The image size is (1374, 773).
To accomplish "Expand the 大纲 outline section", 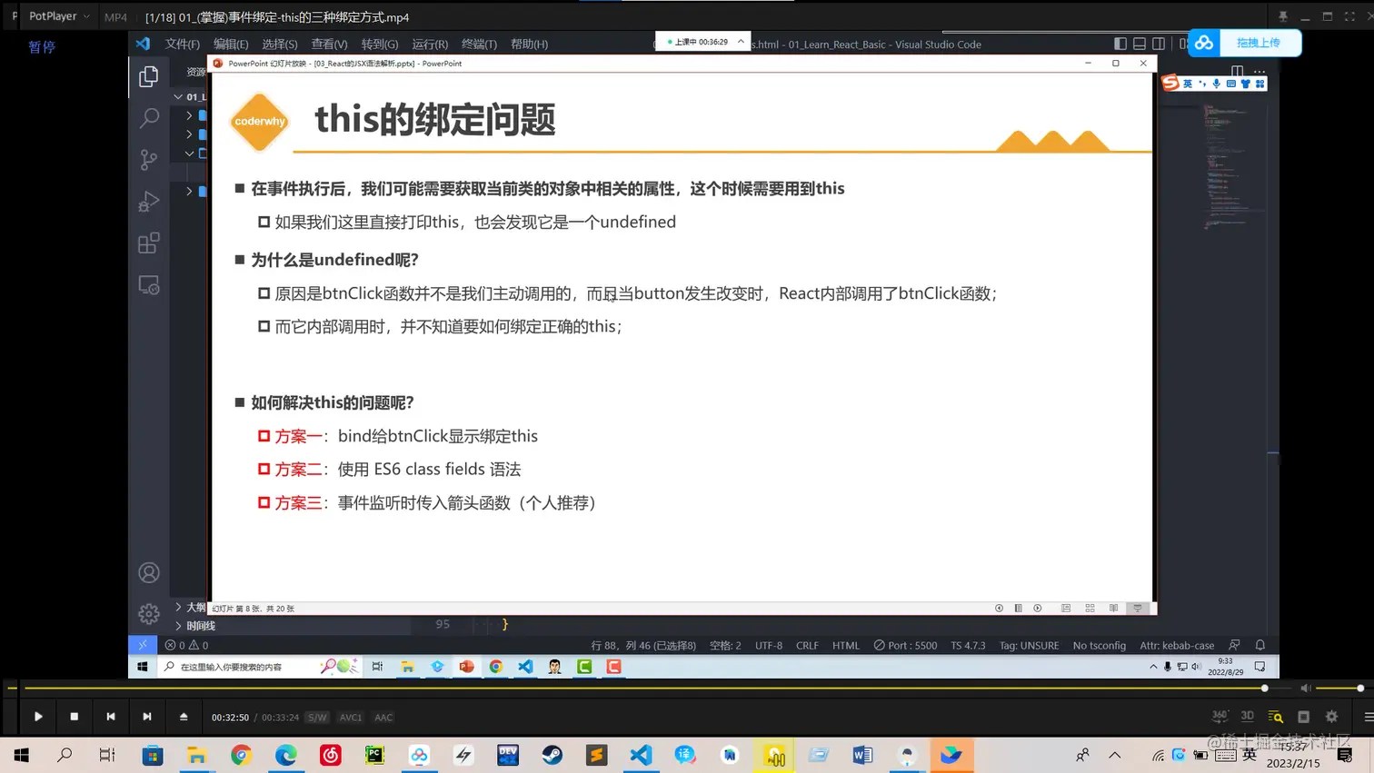I will point(178,607).
